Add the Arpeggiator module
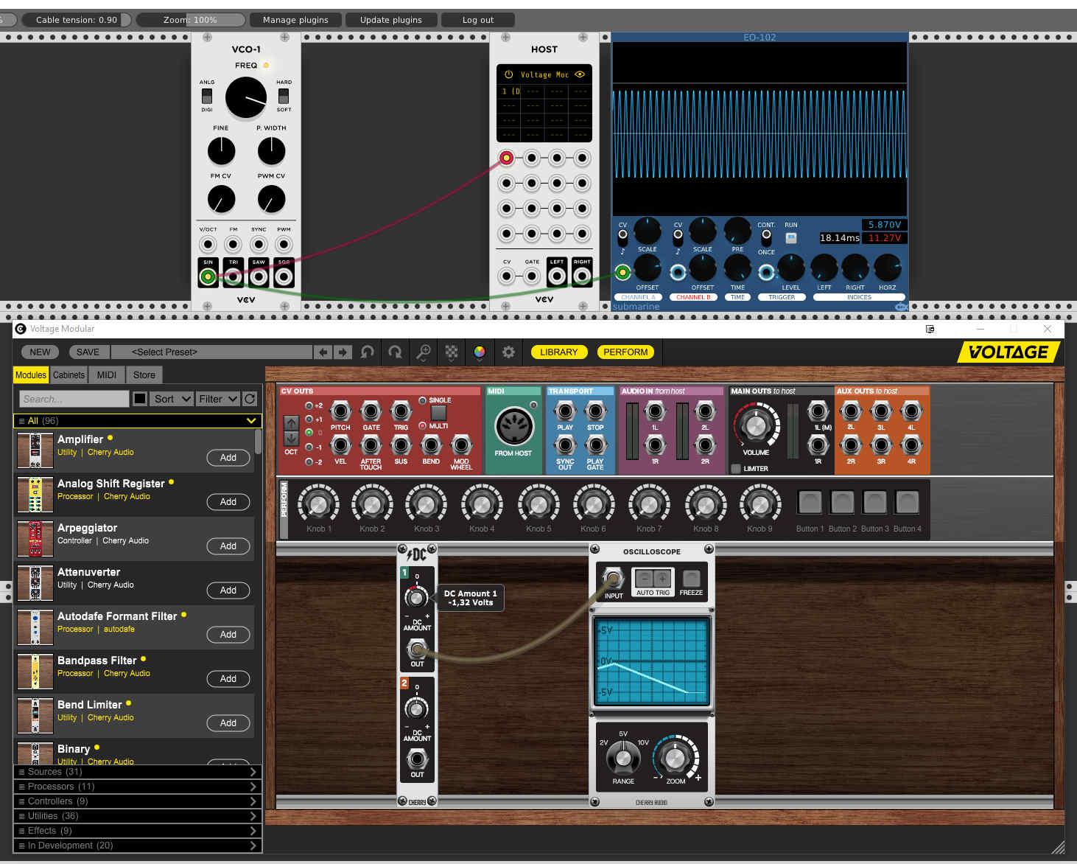1077x864 pixels. (228, 546)
